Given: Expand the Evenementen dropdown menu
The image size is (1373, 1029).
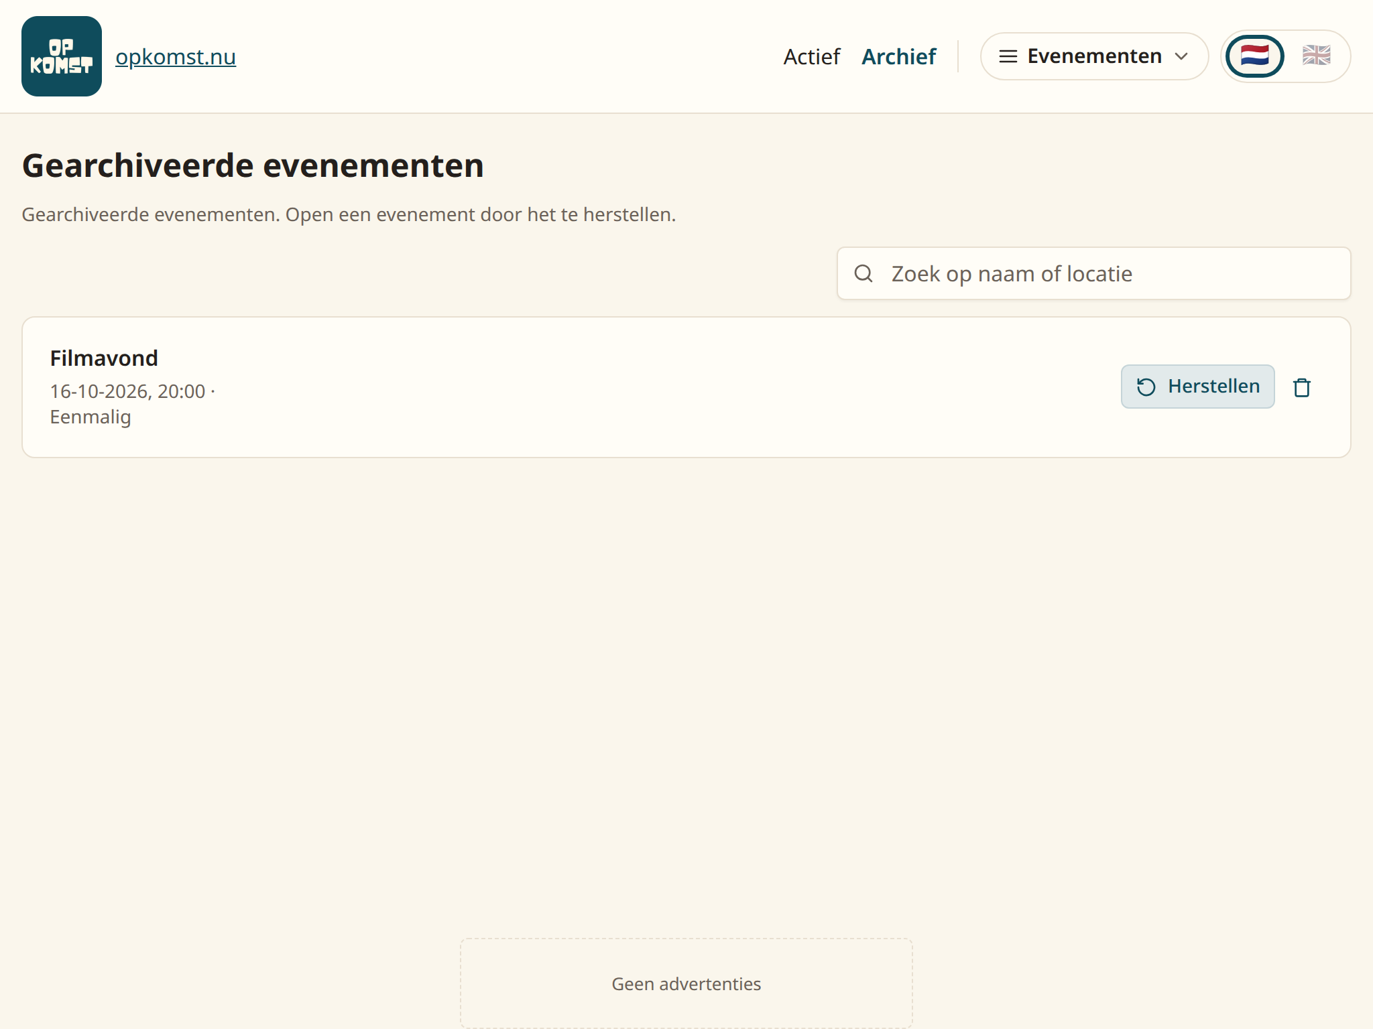Looking at the screenshot, I should tap(1094, 56).
